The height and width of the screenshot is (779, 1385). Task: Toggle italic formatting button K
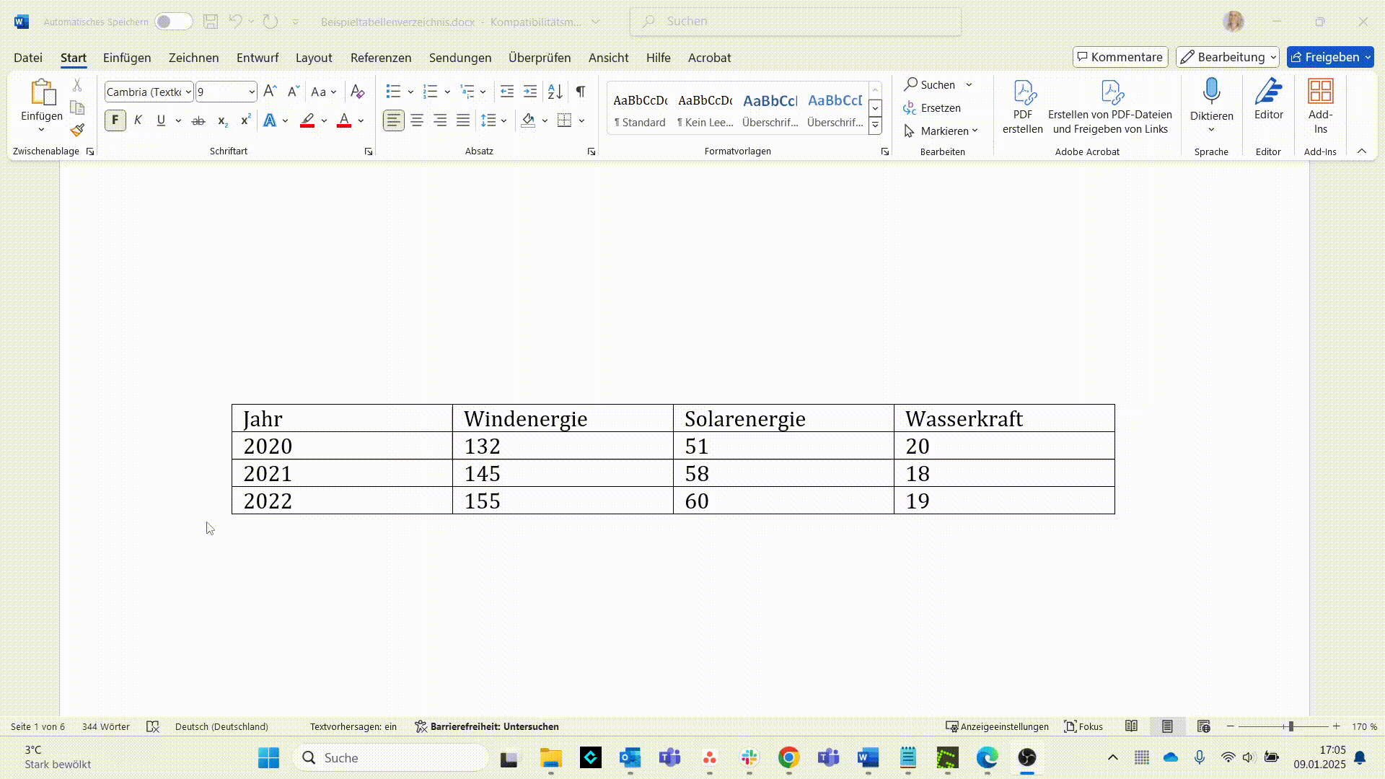pyautogui.click(x=138, y=120)
